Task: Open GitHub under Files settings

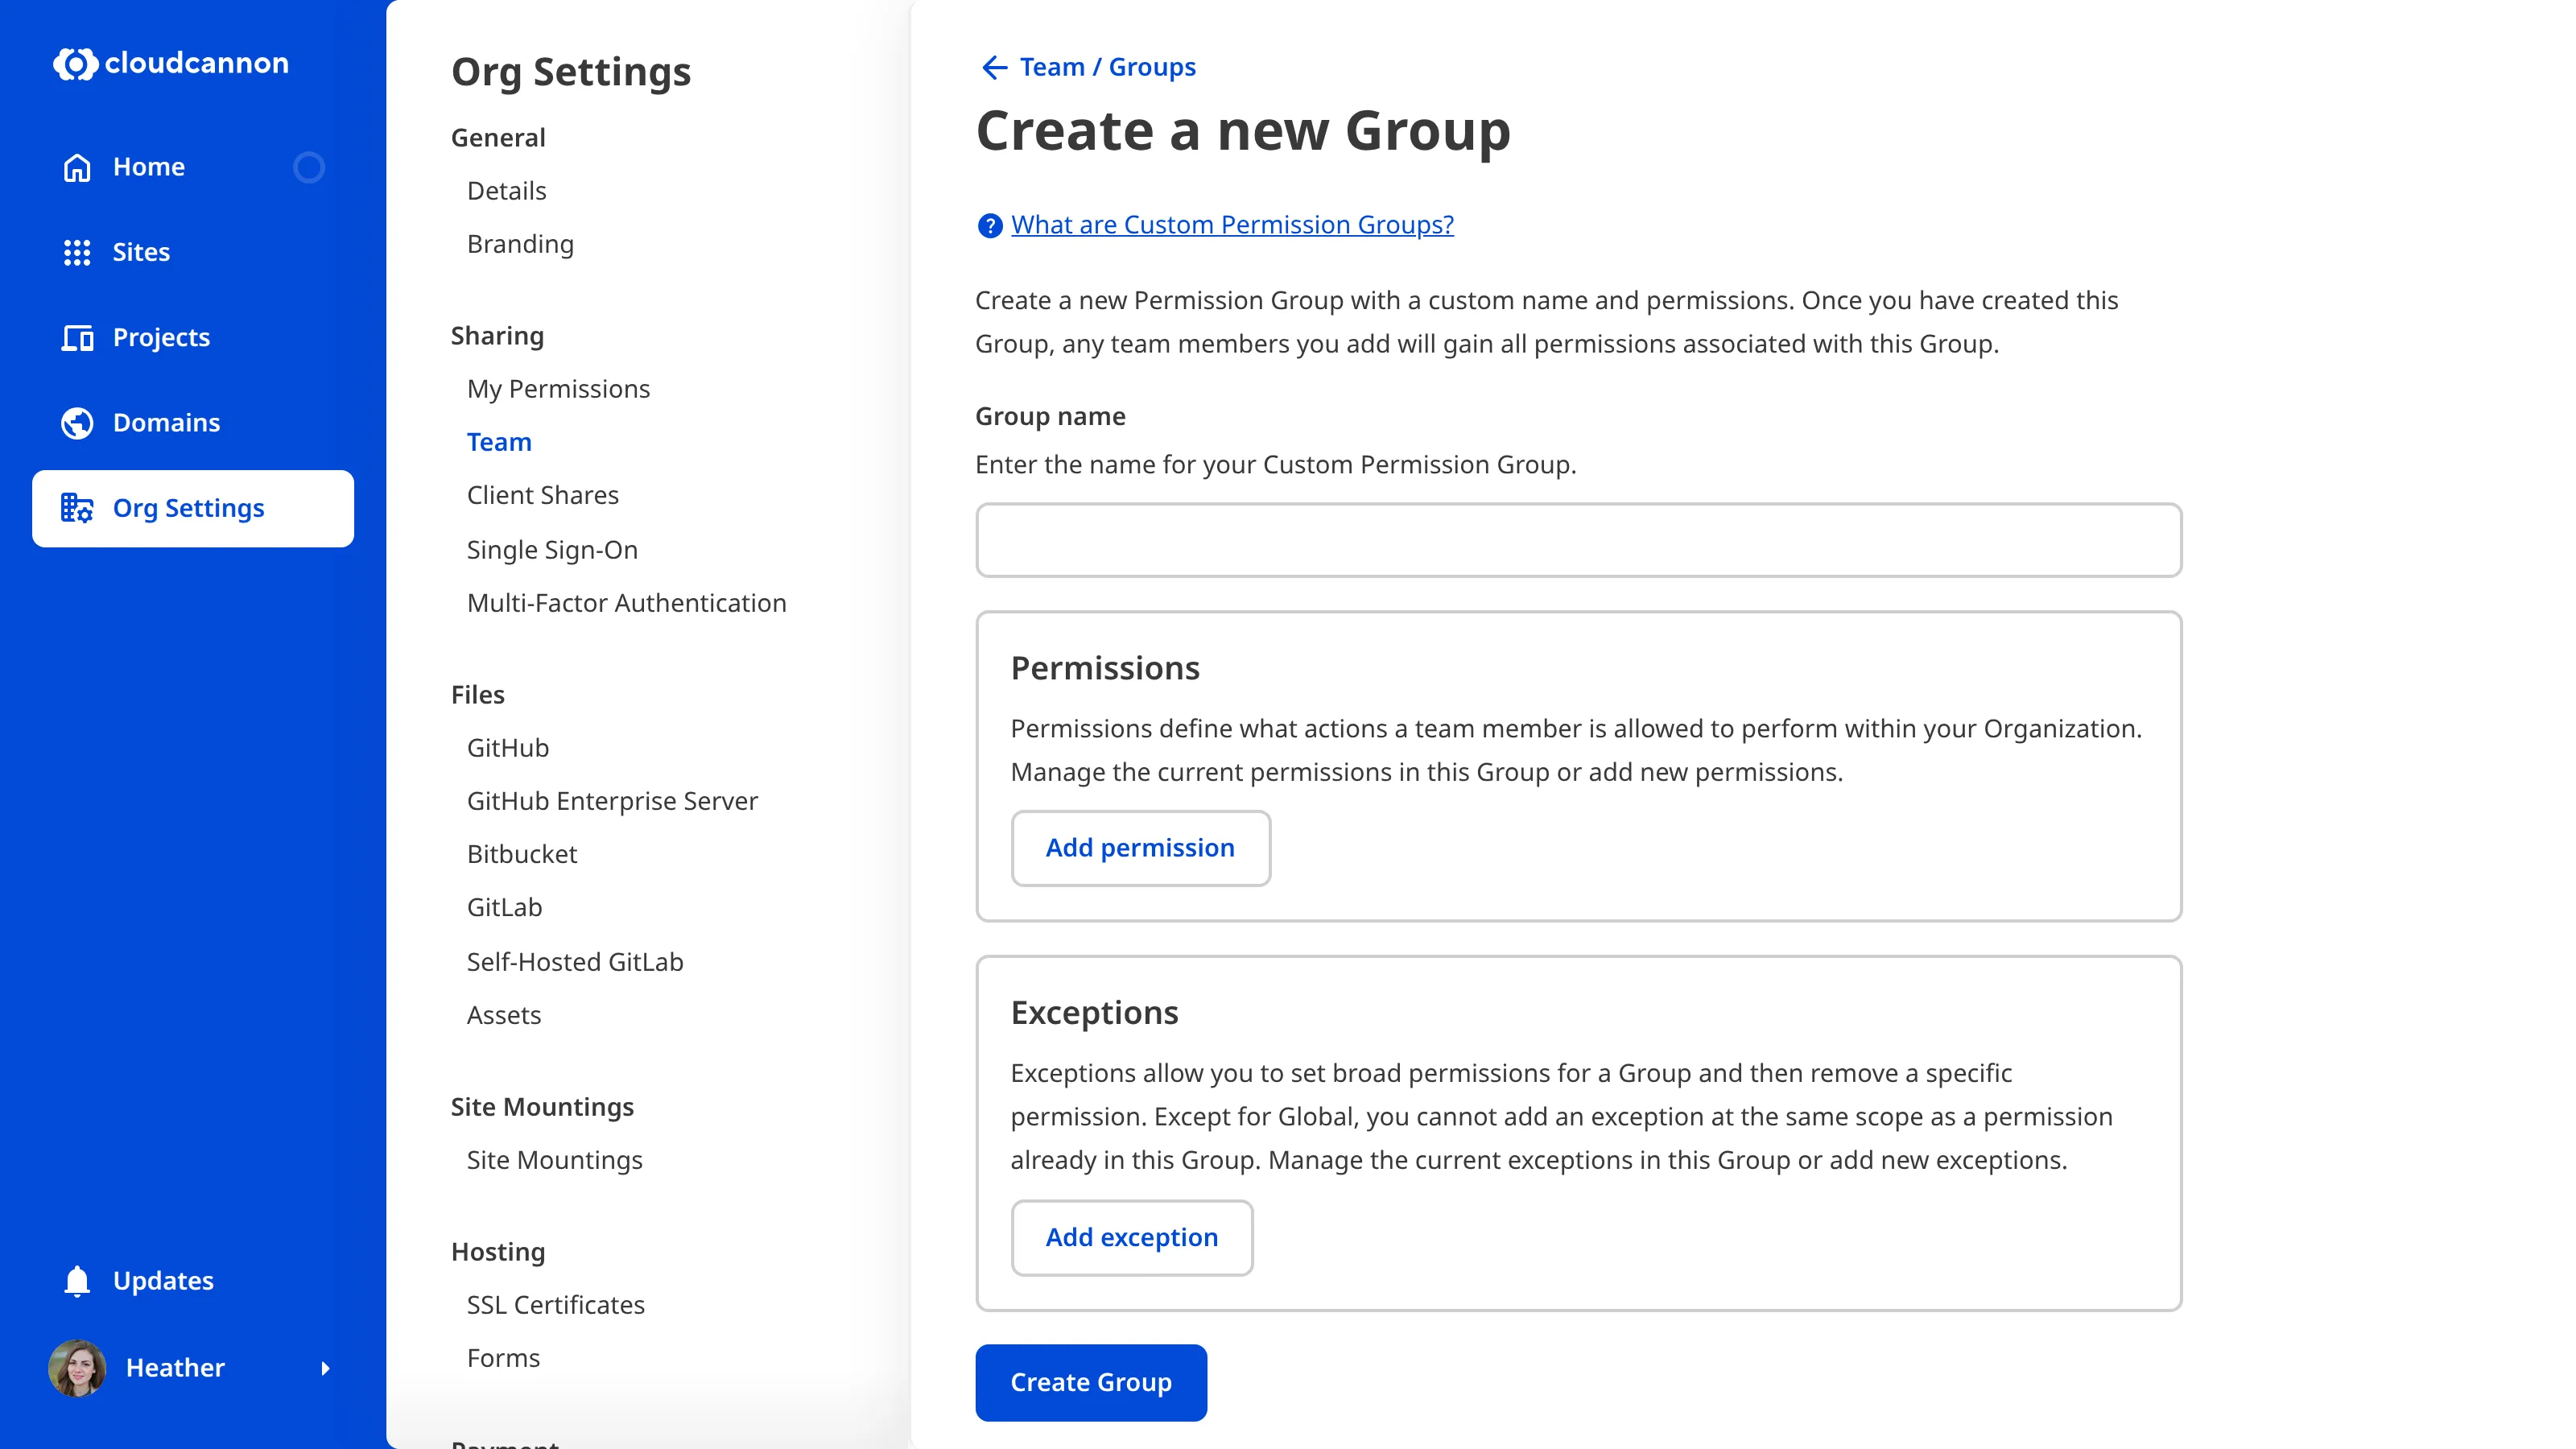Action: point(508,747)
